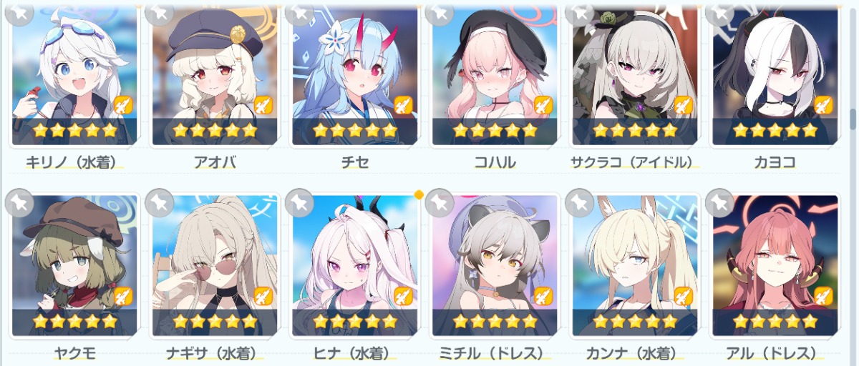Click orange weapon badge on チセ card

pyautogui.click(x=403, y=105)
